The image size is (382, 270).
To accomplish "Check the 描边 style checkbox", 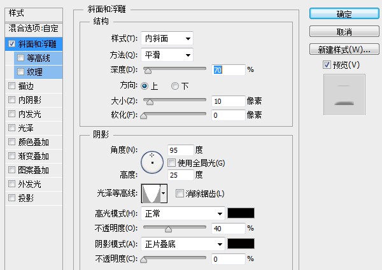I will point(11,86).
